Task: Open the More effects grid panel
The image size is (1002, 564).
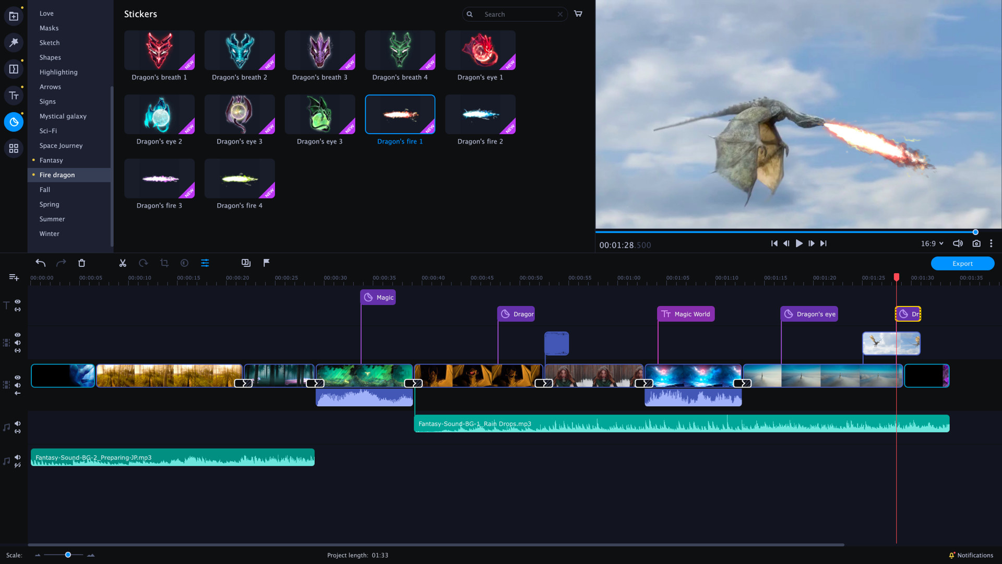Action: pyautogui.click(x=13, y=148)
